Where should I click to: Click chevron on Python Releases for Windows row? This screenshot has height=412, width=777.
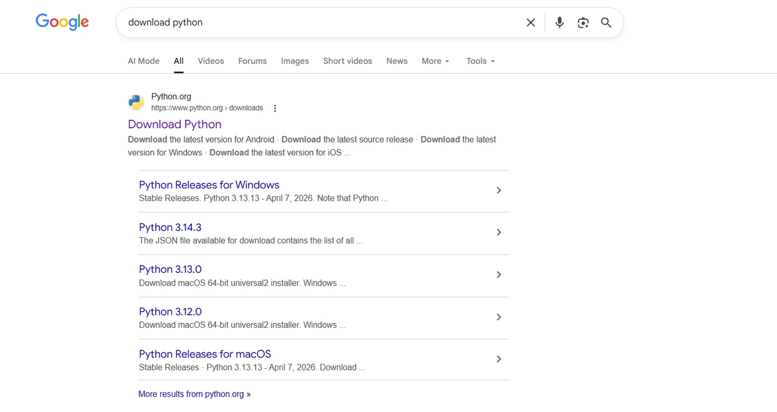[x=499, y=190]
